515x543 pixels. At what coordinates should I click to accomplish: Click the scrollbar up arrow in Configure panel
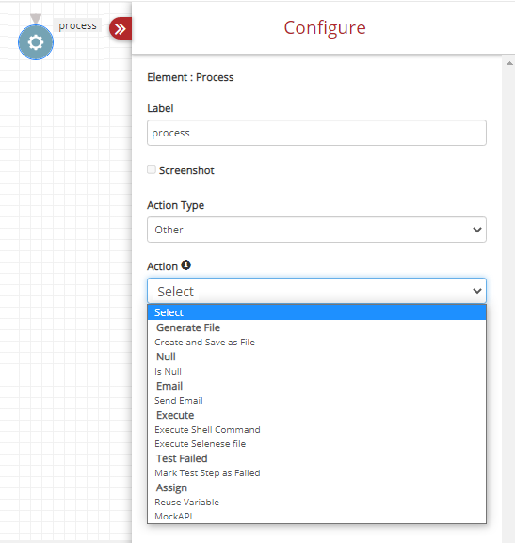tap(509, 63)
